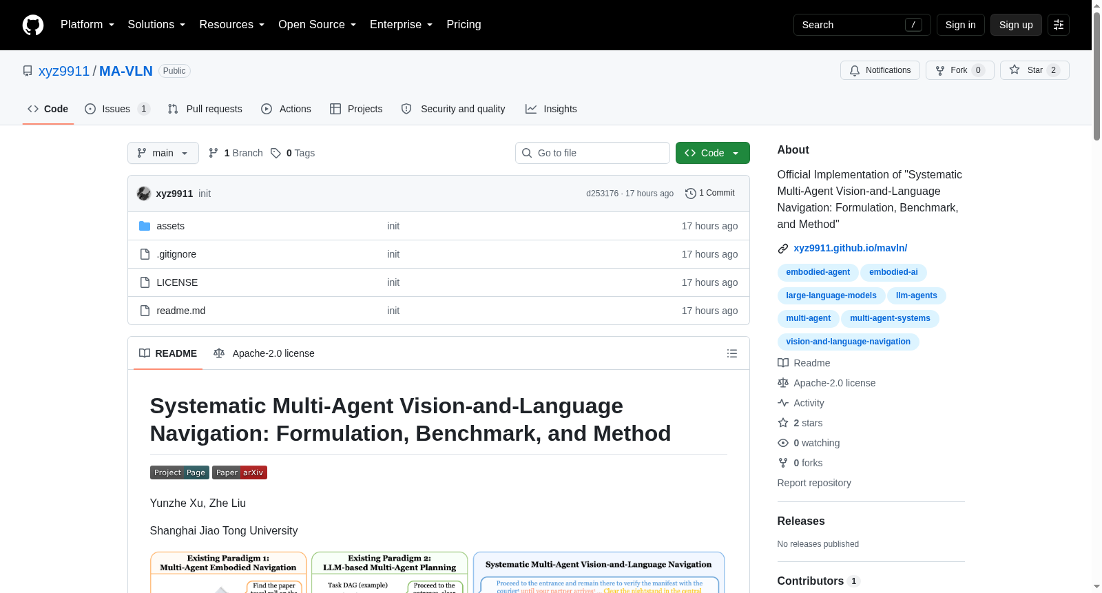
Task: Go to the GitHub homepage logo
Action: [33, 25]
